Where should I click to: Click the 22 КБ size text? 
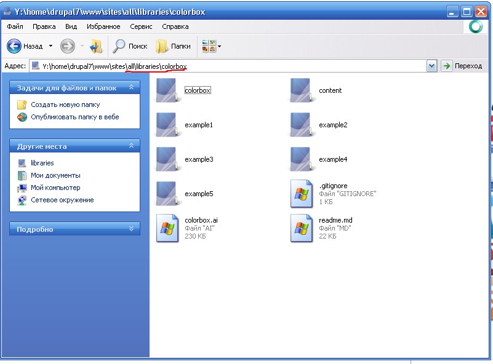327,236
